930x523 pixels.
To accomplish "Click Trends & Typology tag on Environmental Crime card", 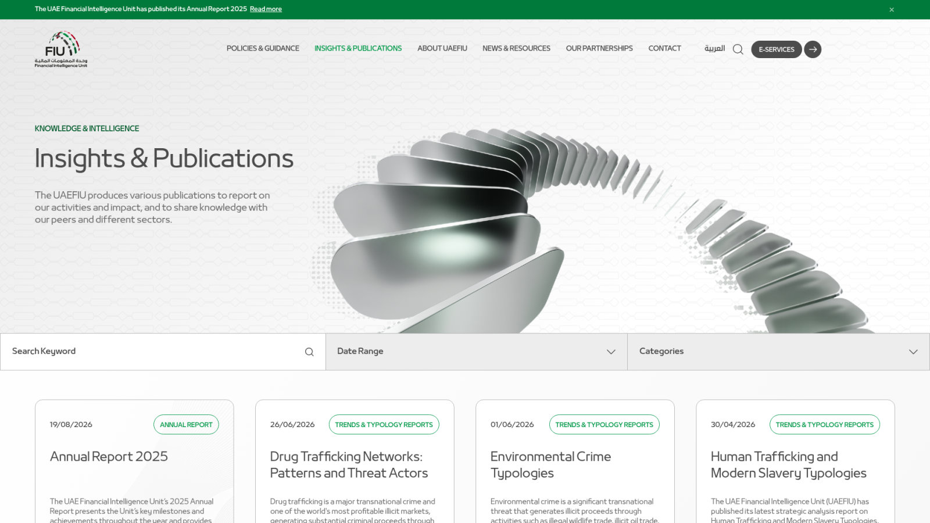I will (604, 425).
